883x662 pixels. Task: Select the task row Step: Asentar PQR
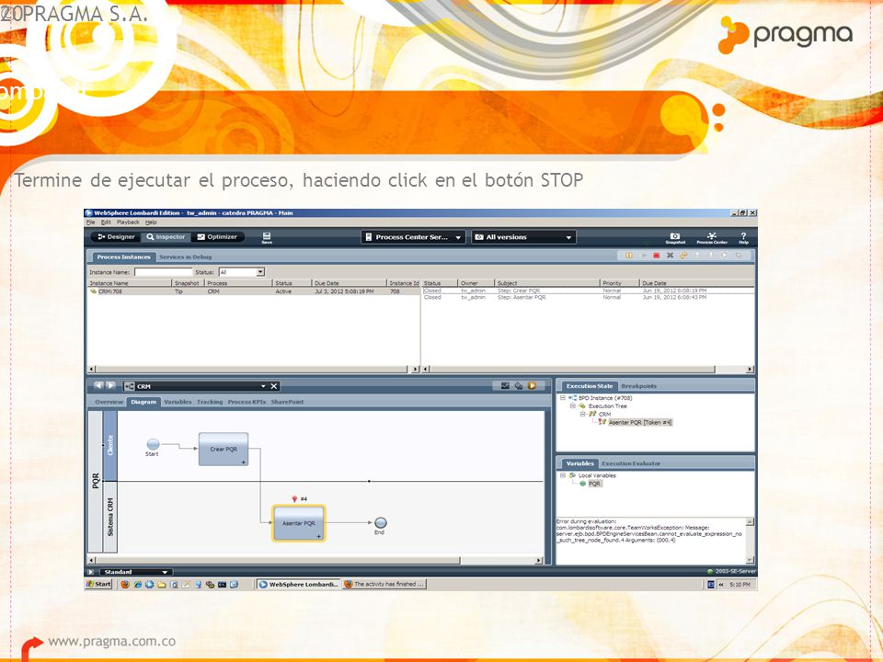click(588, 297)
